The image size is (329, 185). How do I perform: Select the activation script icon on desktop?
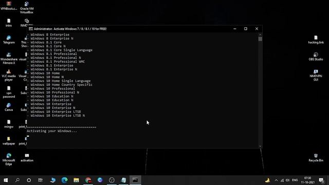click(x=27, y=158)
